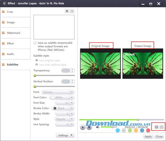Increase Vertical Position with stepper up arrow
Screen dimensions: 166x141
coord(72,81)
